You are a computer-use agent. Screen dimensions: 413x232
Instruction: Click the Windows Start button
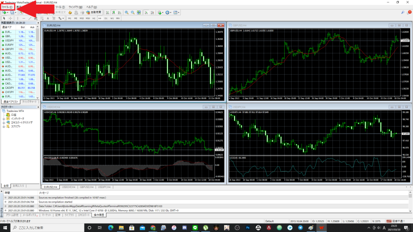[x=5, y=228]
